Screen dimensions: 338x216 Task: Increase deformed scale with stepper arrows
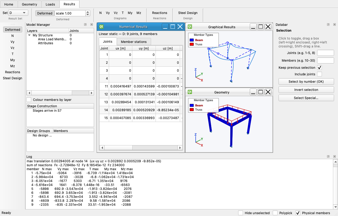click(x=88, y=12)
